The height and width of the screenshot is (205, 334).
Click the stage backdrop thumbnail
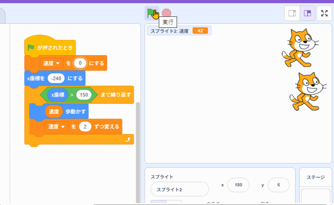315,196
